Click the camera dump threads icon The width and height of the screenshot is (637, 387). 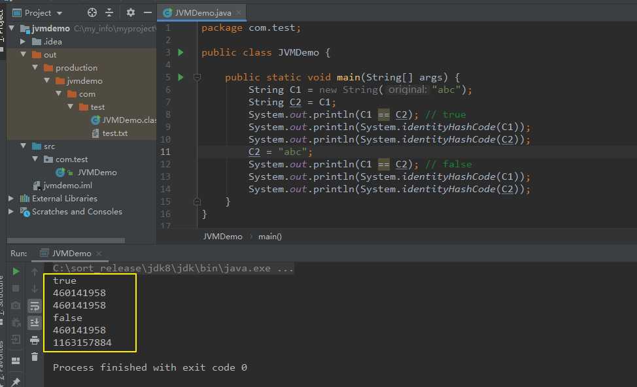tap(16, 305)
